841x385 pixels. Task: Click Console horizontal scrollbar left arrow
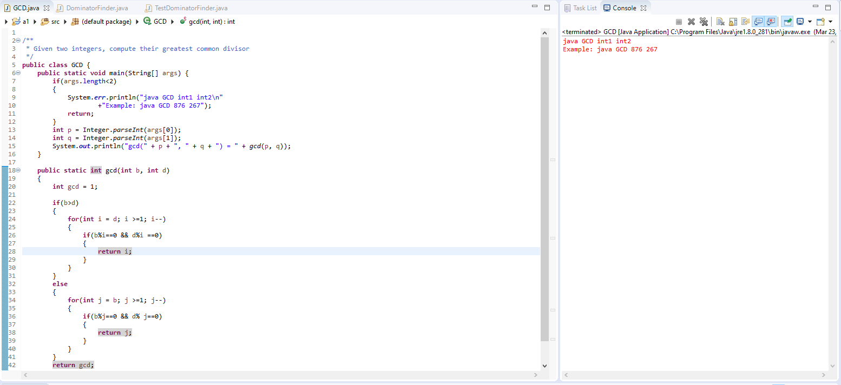pos(566,374)
